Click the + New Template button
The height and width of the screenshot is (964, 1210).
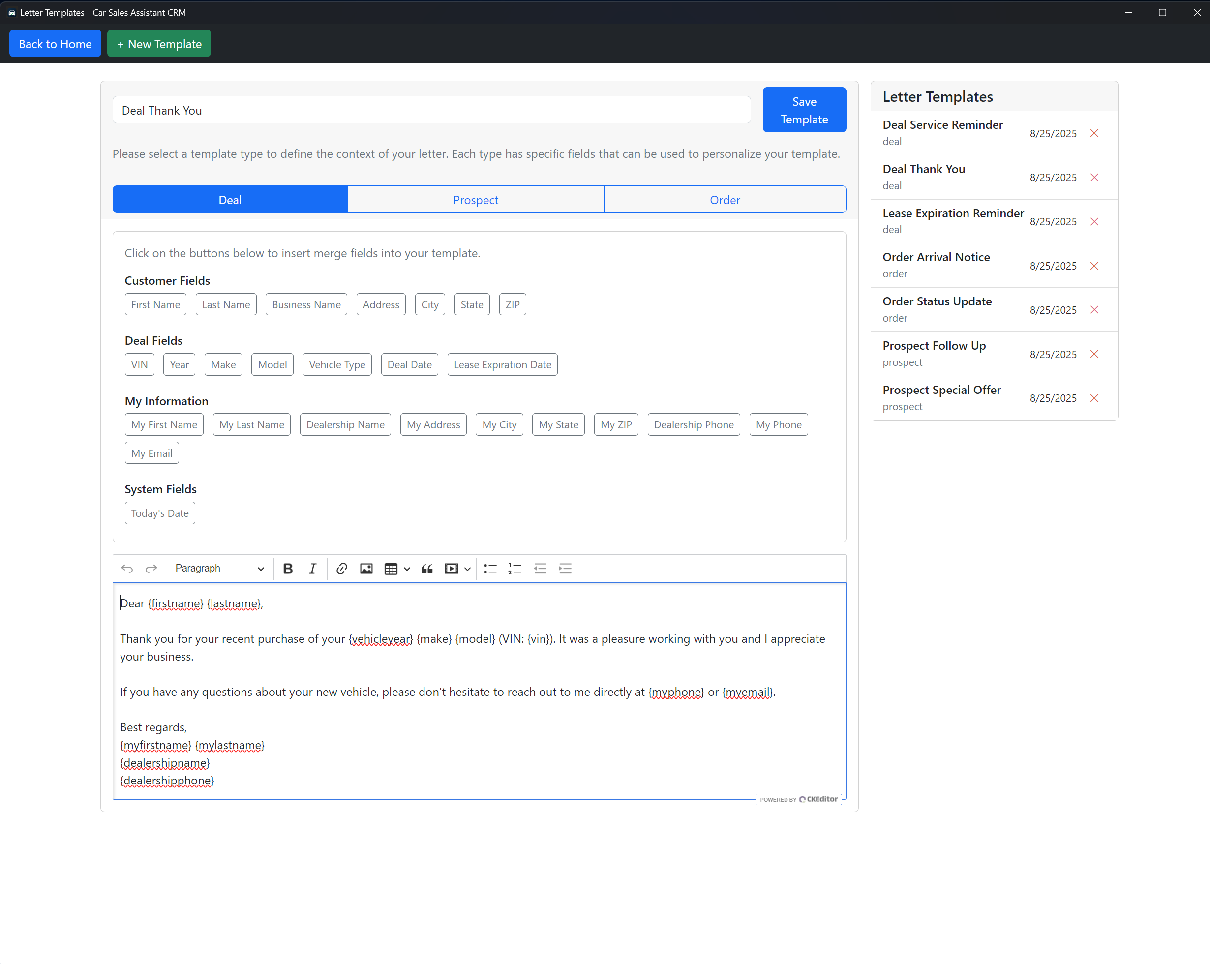(x=159, y=44)
